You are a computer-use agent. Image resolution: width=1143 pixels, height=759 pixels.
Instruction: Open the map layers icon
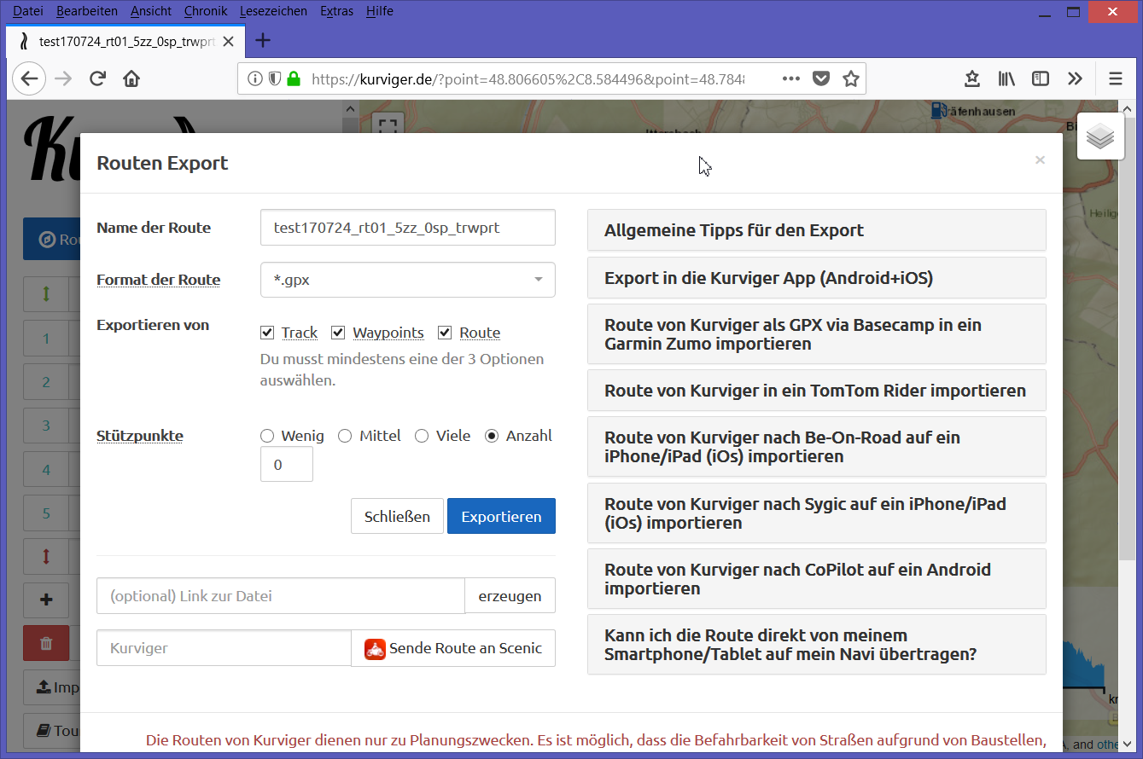click(x=1100, y=136)
